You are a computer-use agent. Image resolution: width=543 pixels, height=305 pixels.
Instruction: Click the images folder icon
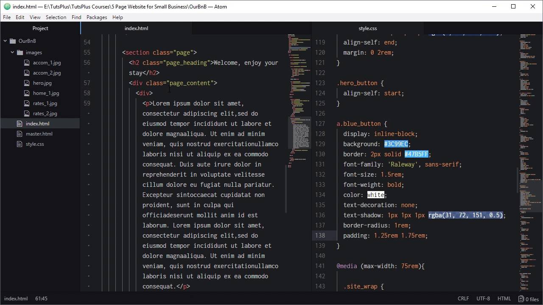(x=20, y=53)
